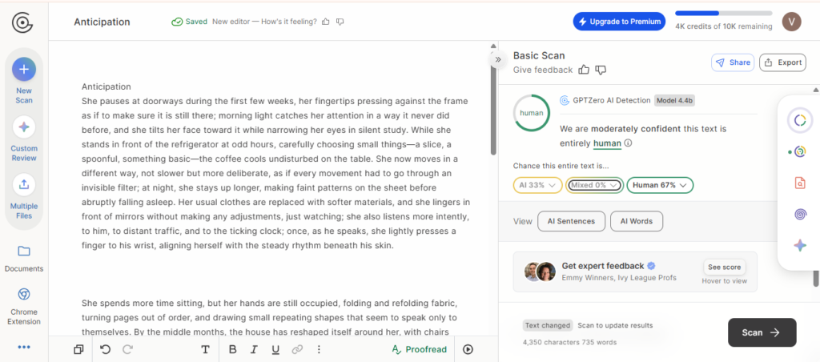Open Custom Review
The width and height of the screenshot is (820, 362).
coord(24,127)
